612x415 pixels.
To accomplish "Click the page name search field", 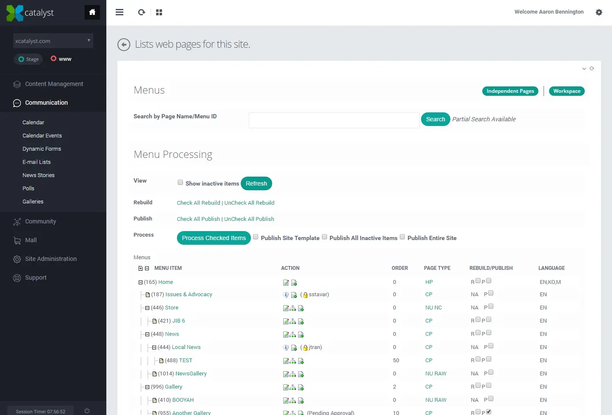I will tap(334, 120).
